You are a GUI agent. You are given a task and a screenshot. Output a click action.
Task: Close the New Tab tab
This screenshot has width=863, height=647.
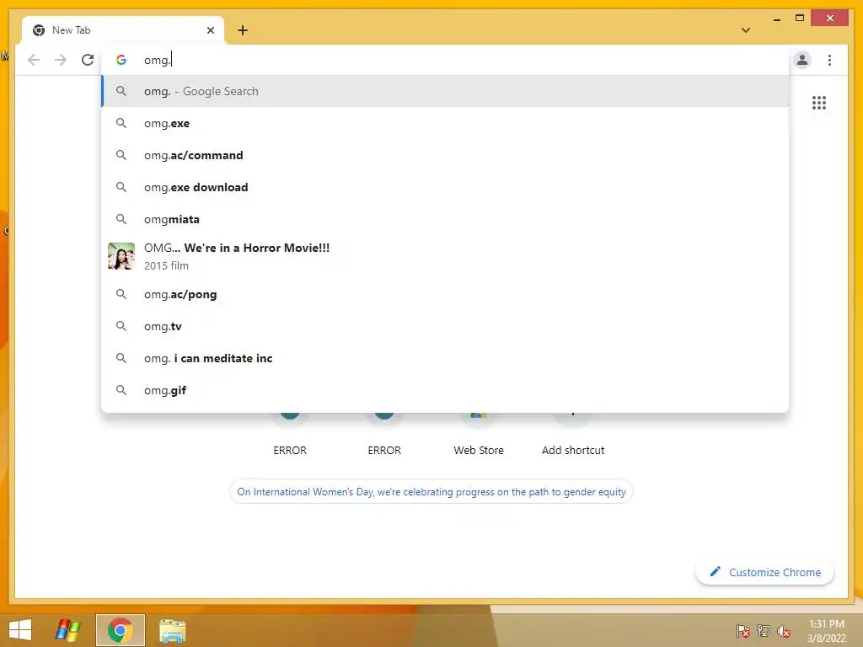pyautogui.click(x=210, y=30)
